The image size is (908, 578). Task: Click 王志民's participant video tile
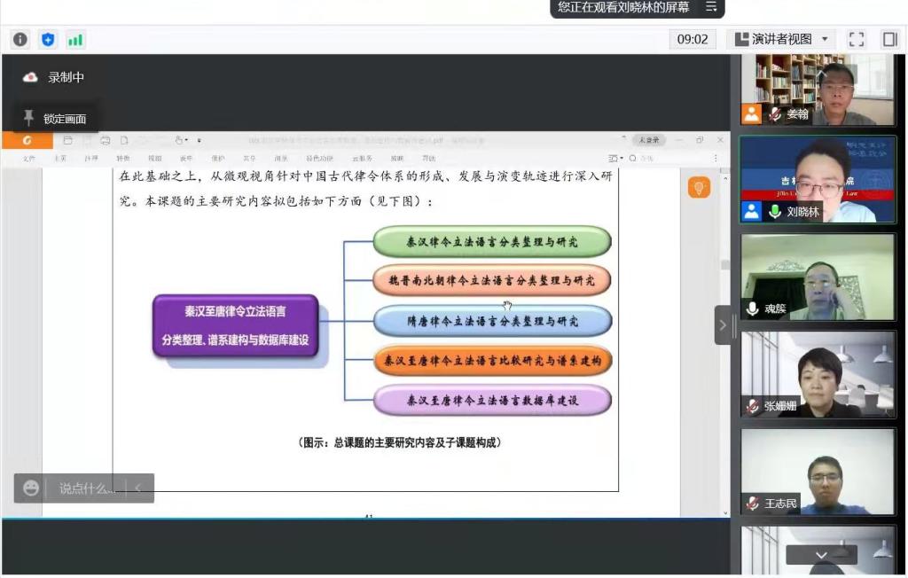(818, 472)
